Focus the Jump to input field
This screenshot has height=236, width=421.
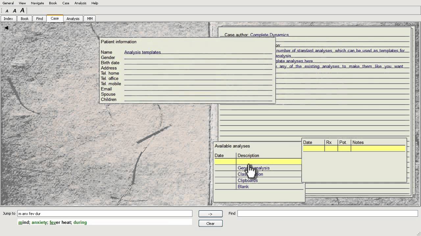pyautogui.click(x=105, y=213)
